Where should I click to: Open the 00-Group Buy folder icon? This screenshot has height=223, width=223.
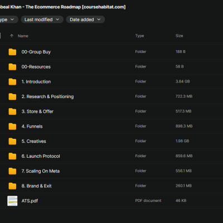12,52
